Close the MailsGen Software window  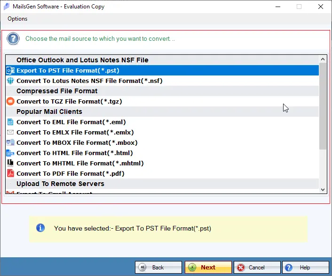point(321,7)
